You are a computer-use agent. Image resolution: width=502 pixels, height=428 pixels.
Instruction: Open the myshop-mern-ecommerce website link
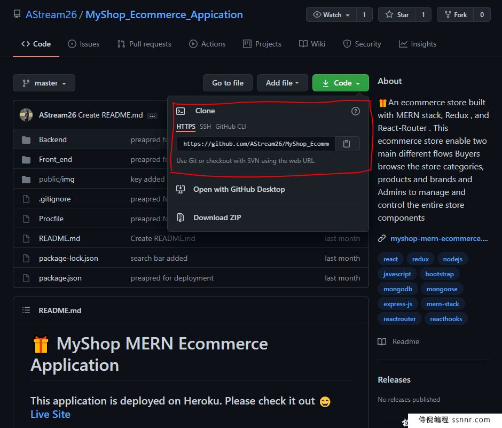click(x=439, y=239)
